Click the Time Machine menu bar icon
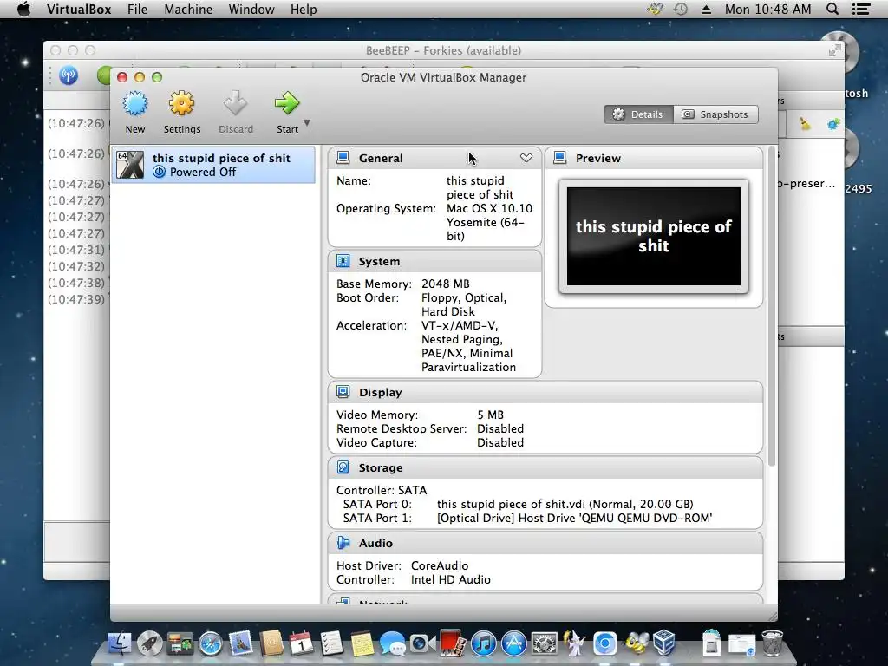The width and height of the screenshot is (888, 666). [x=681, y=9]
